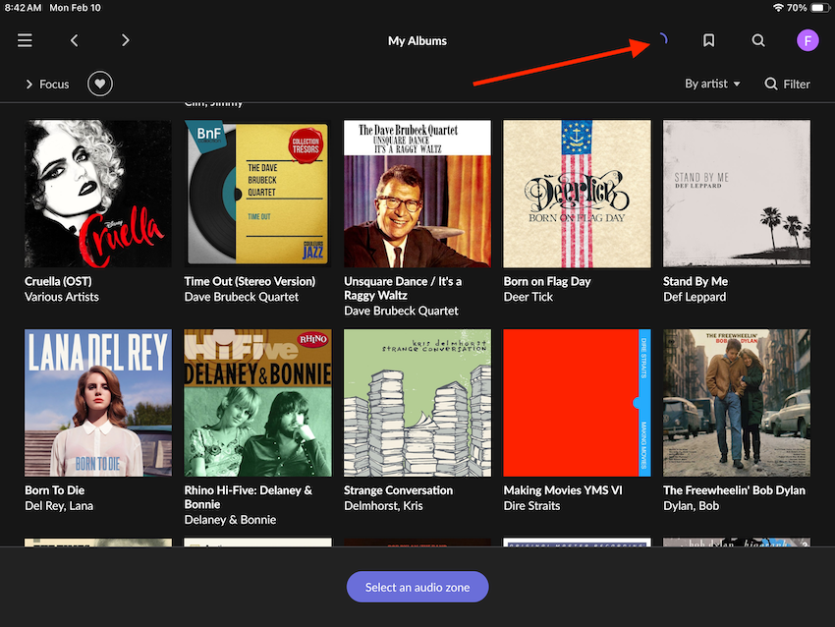Click the My Albums page title
Screen dimensions: 835x627
click(417, 41)
